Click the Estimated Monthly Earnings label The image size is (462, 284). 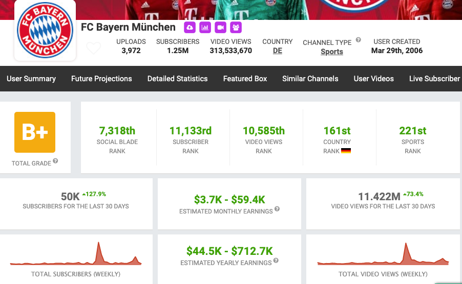(x=226, y=211)
